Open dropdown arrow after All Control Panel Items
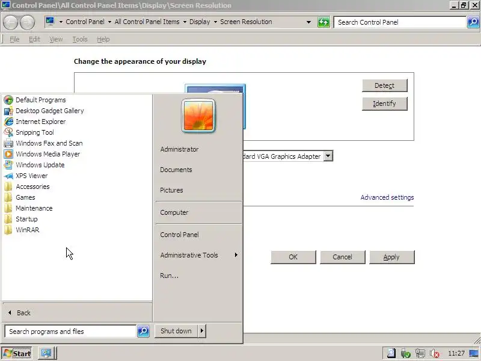The width and height of the screenshot is (481, 361). tap(185, 22)
